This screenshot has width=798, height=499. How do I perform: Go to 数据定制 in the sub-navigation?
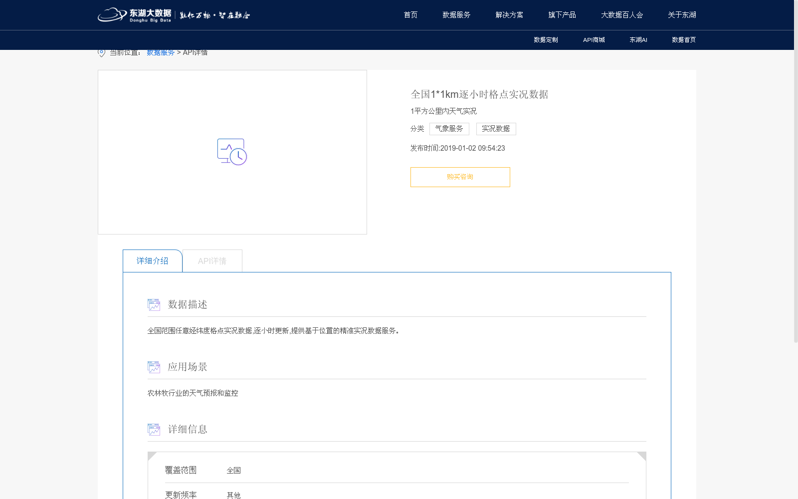pyautogui.click(x=546, y=40)
